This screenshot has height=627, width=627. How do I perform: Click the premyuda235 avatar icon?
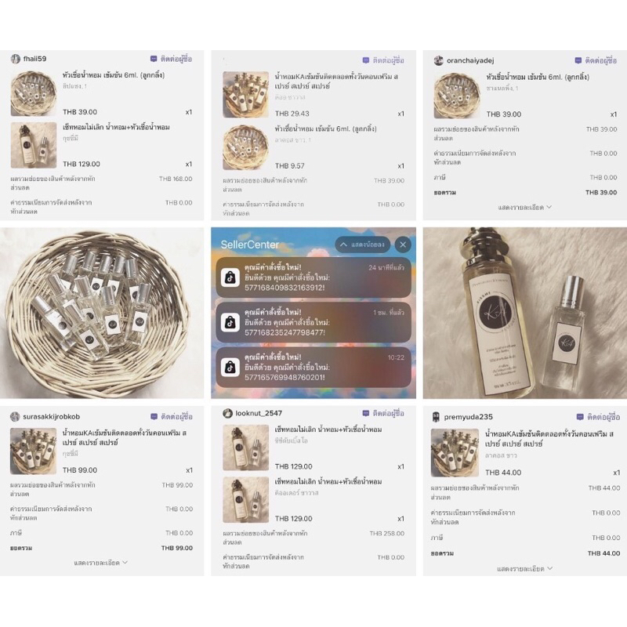pyautogui.click(x=436, y=417)
